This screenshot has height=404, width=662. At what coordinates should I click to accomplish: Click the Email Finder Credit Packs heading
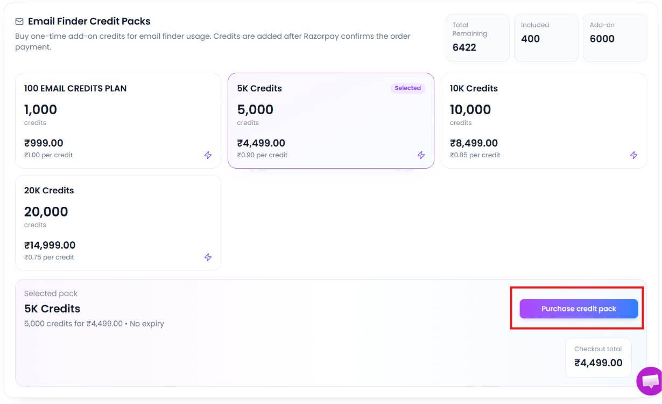(x=89, y=22)
